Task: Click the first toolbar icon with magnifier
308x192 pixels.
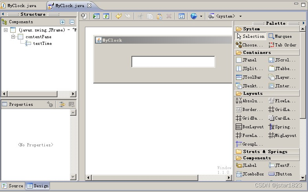Action: click(84, 16)
